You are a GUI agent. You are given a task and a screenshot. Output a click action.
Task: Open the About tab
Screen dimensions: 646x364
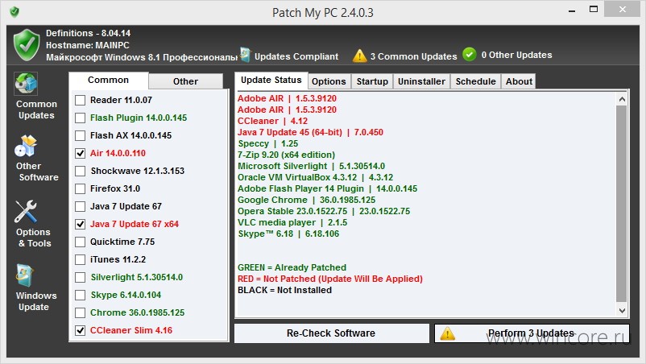(x=519, y=81)
